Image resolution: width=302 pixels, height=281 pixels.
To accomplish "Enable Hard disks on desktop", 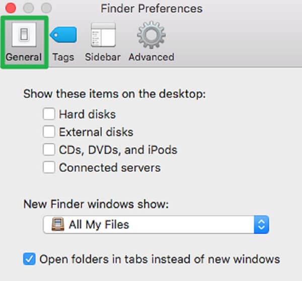I will (49, 114).
